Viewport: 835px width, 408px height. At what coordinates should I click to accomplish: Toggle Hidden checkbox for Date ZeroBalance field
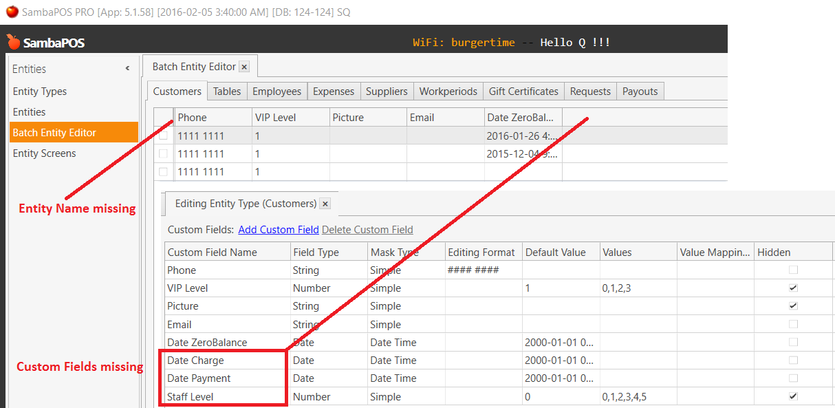[793, 343]
